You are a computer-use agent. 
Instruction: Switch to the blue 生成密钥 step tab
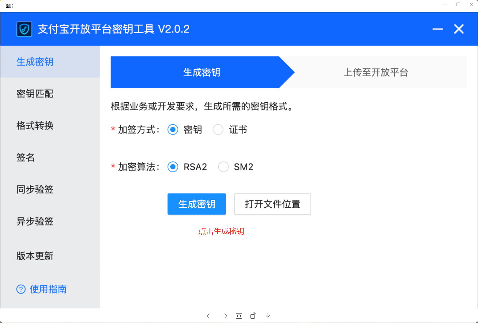pyautogui.click(x=202, y=72)
